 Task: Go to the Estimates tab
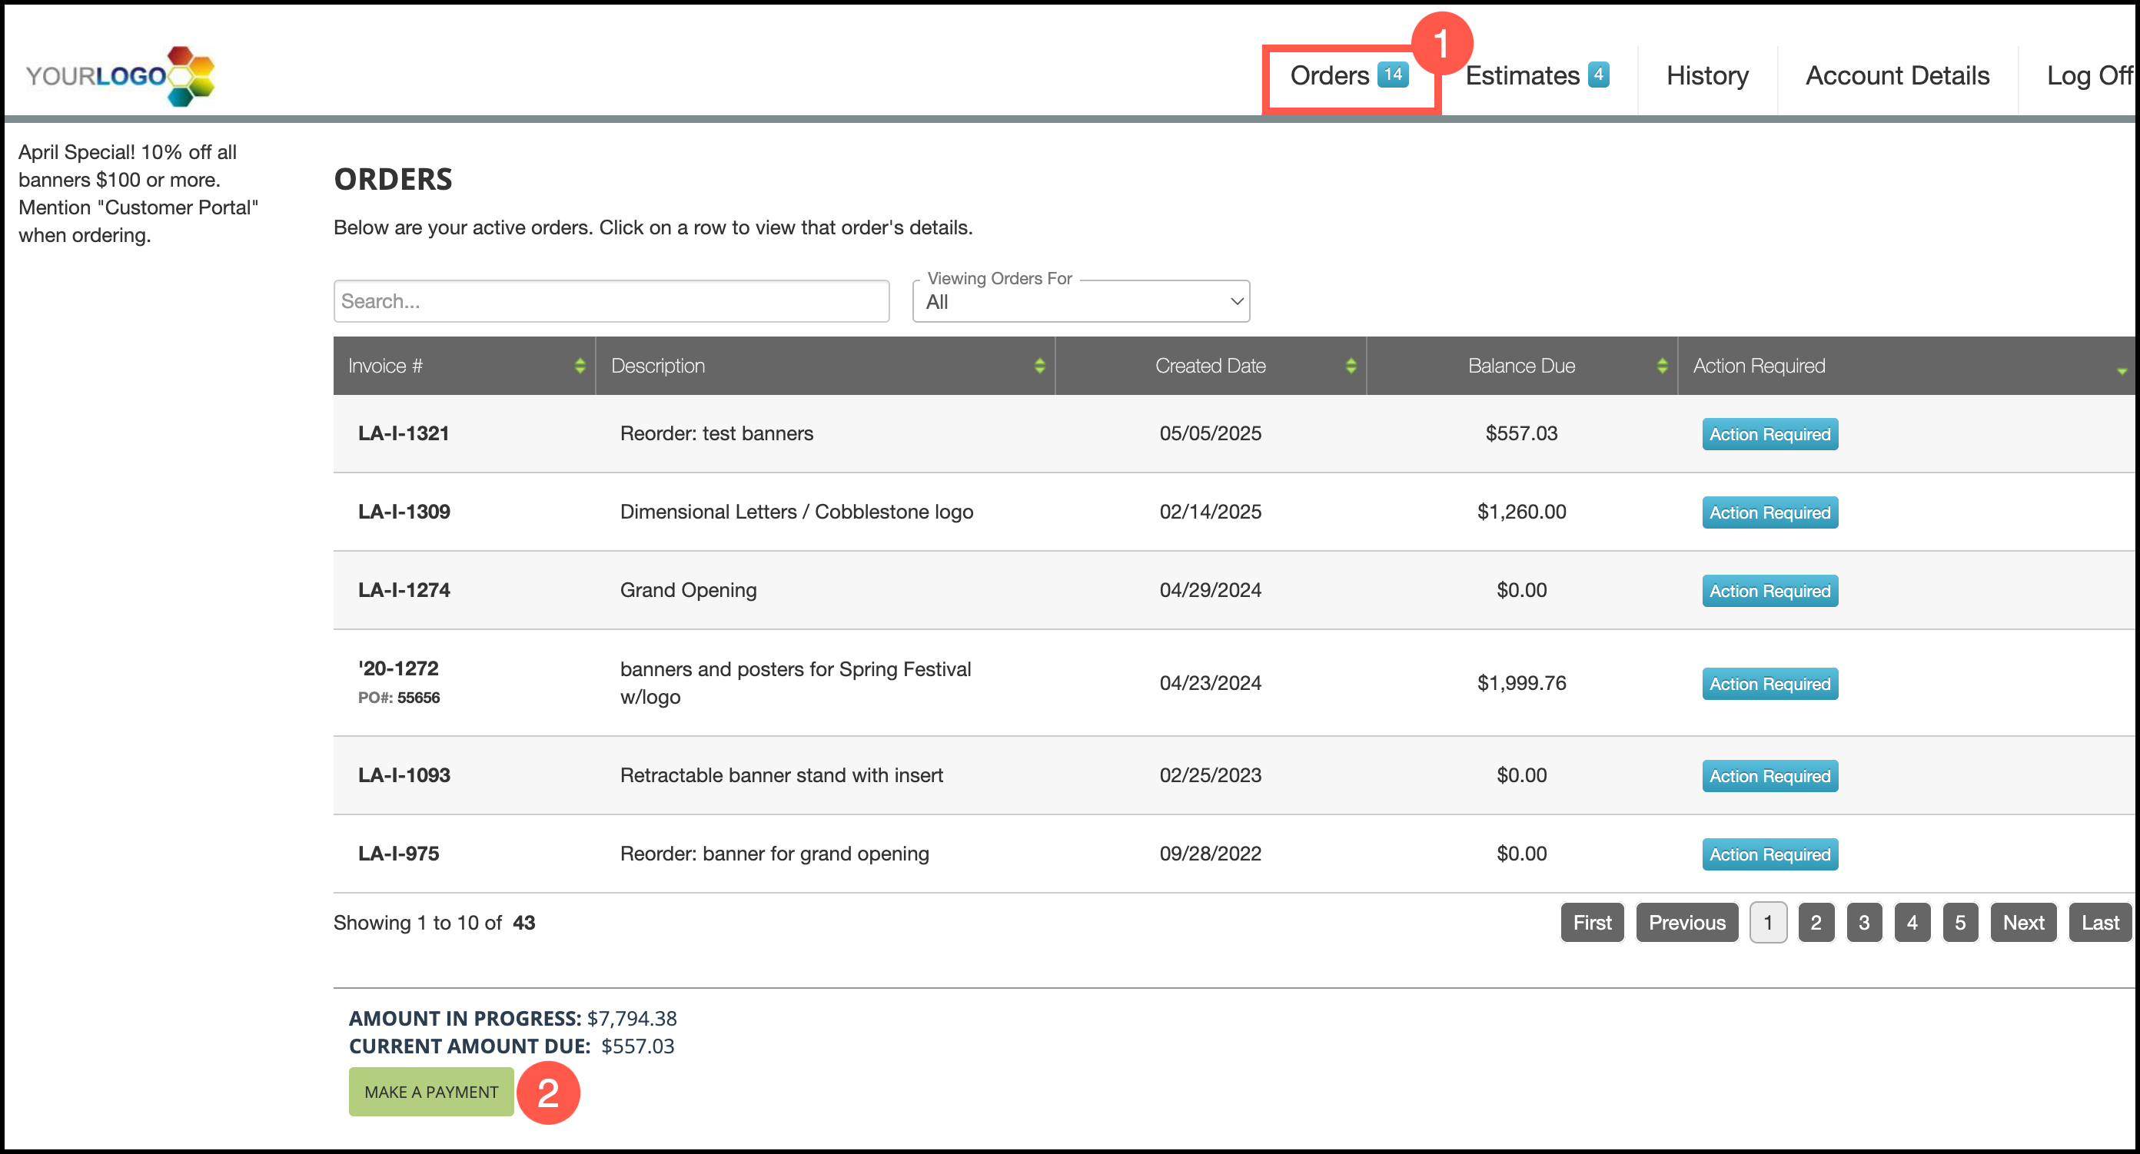(1522, 75)
